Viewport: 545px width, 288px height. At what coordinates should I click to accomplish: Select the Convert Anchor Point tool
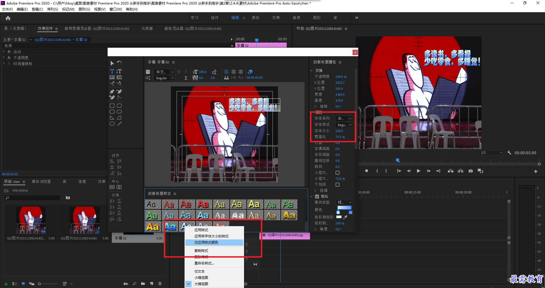119,97
